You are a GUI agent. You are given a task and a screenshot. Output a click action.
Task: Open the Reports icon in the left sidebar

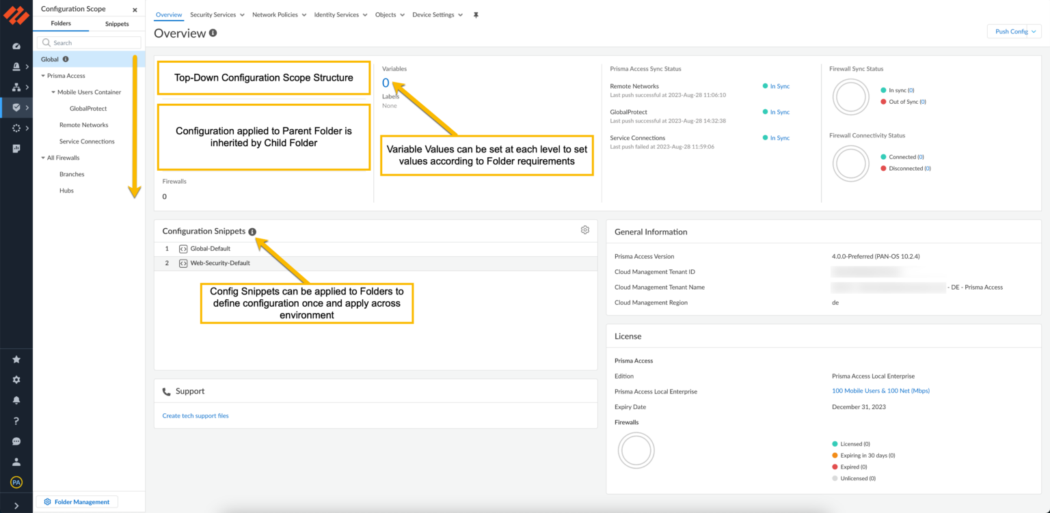click(16, 148)
